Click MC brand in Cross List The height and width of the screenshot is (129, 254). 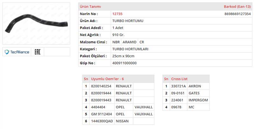[191, 107]
